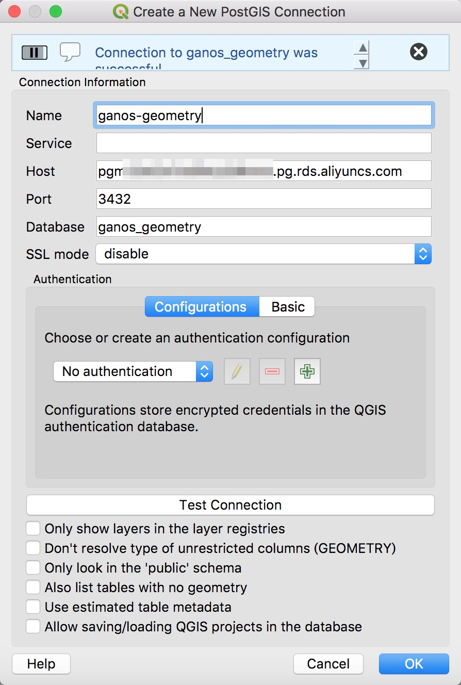Click the Test Connection button
Viewport: 461px width, 685px height.
click(230, 505)
